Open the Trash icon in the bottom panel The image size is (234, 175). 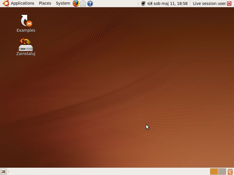(230, 171)
